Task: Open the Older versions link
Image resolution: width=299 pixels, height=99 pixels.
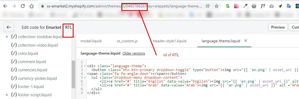Action: pos(134,53)
